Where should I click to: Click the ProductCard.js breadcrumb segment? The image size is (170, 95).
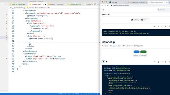[33, 7]
